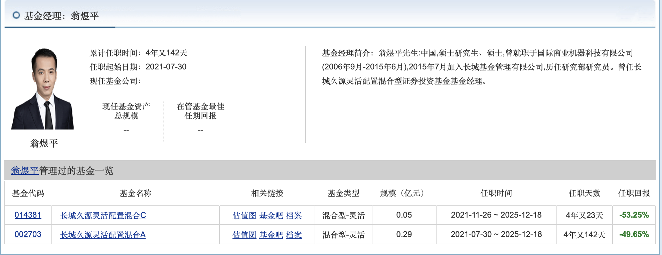Click the -49.65% return value

click(x=634, y=235)
